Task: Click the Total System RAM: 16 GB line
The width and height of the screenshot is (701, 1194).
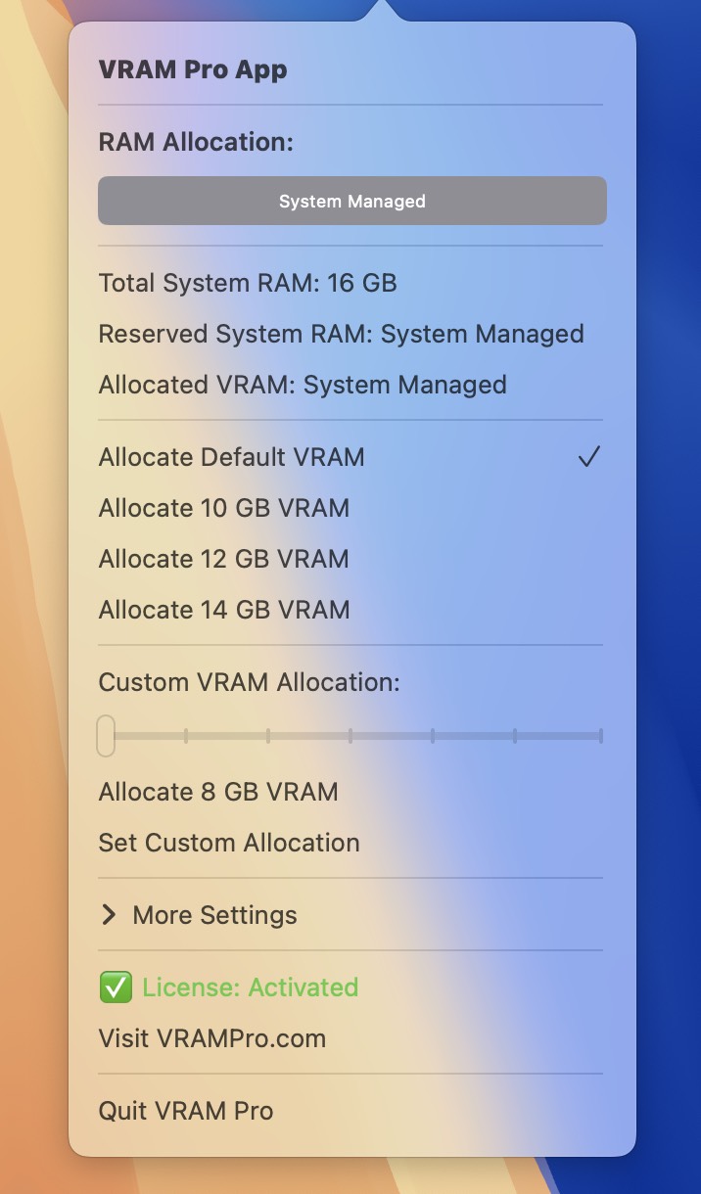Action: click(248, 283)
